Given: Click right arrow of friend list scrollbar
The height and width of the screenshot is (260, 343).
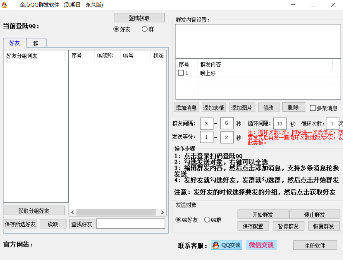Looking at the screenshot, I should [162, 212].
